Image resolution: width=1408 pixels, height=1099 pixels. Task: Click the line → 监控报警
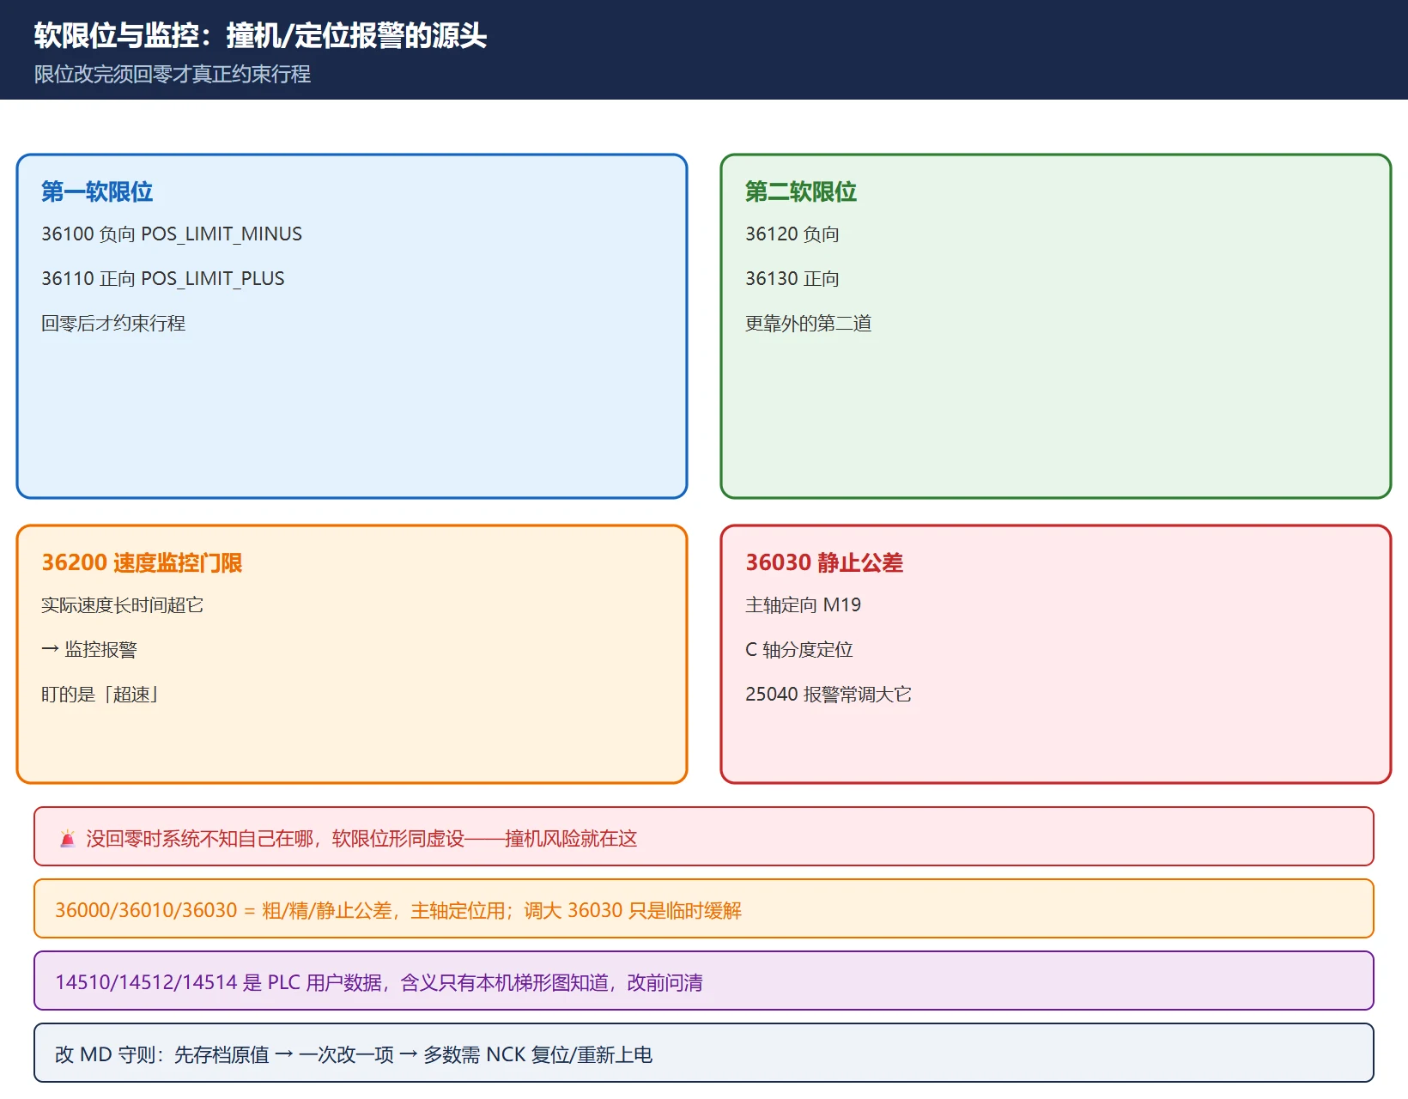pyautogui.click(x=89, y=650)
